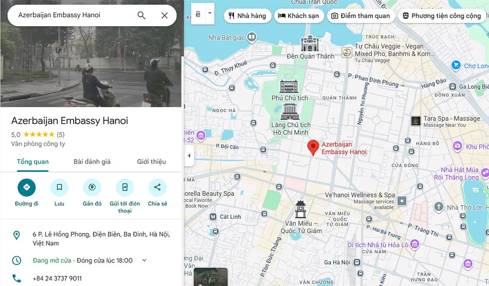Click the Tara Spa - Massage marker

(416, 121)
